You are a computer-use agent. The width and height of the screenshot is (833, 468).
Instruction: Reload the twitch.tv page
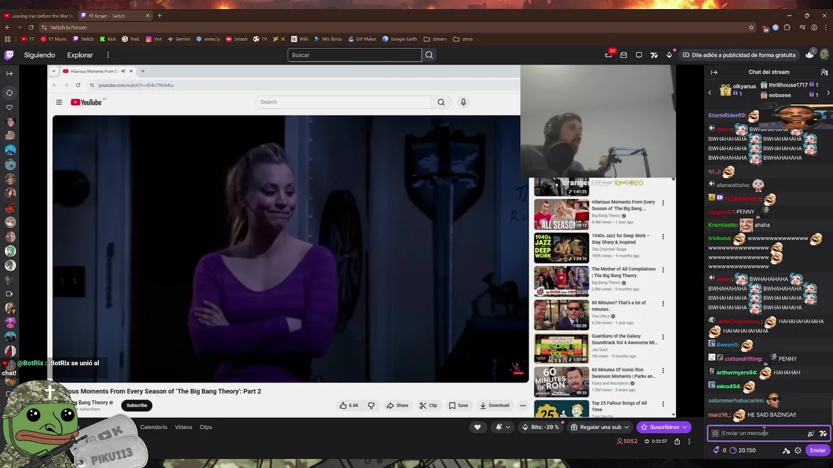[x=31, y=27]
